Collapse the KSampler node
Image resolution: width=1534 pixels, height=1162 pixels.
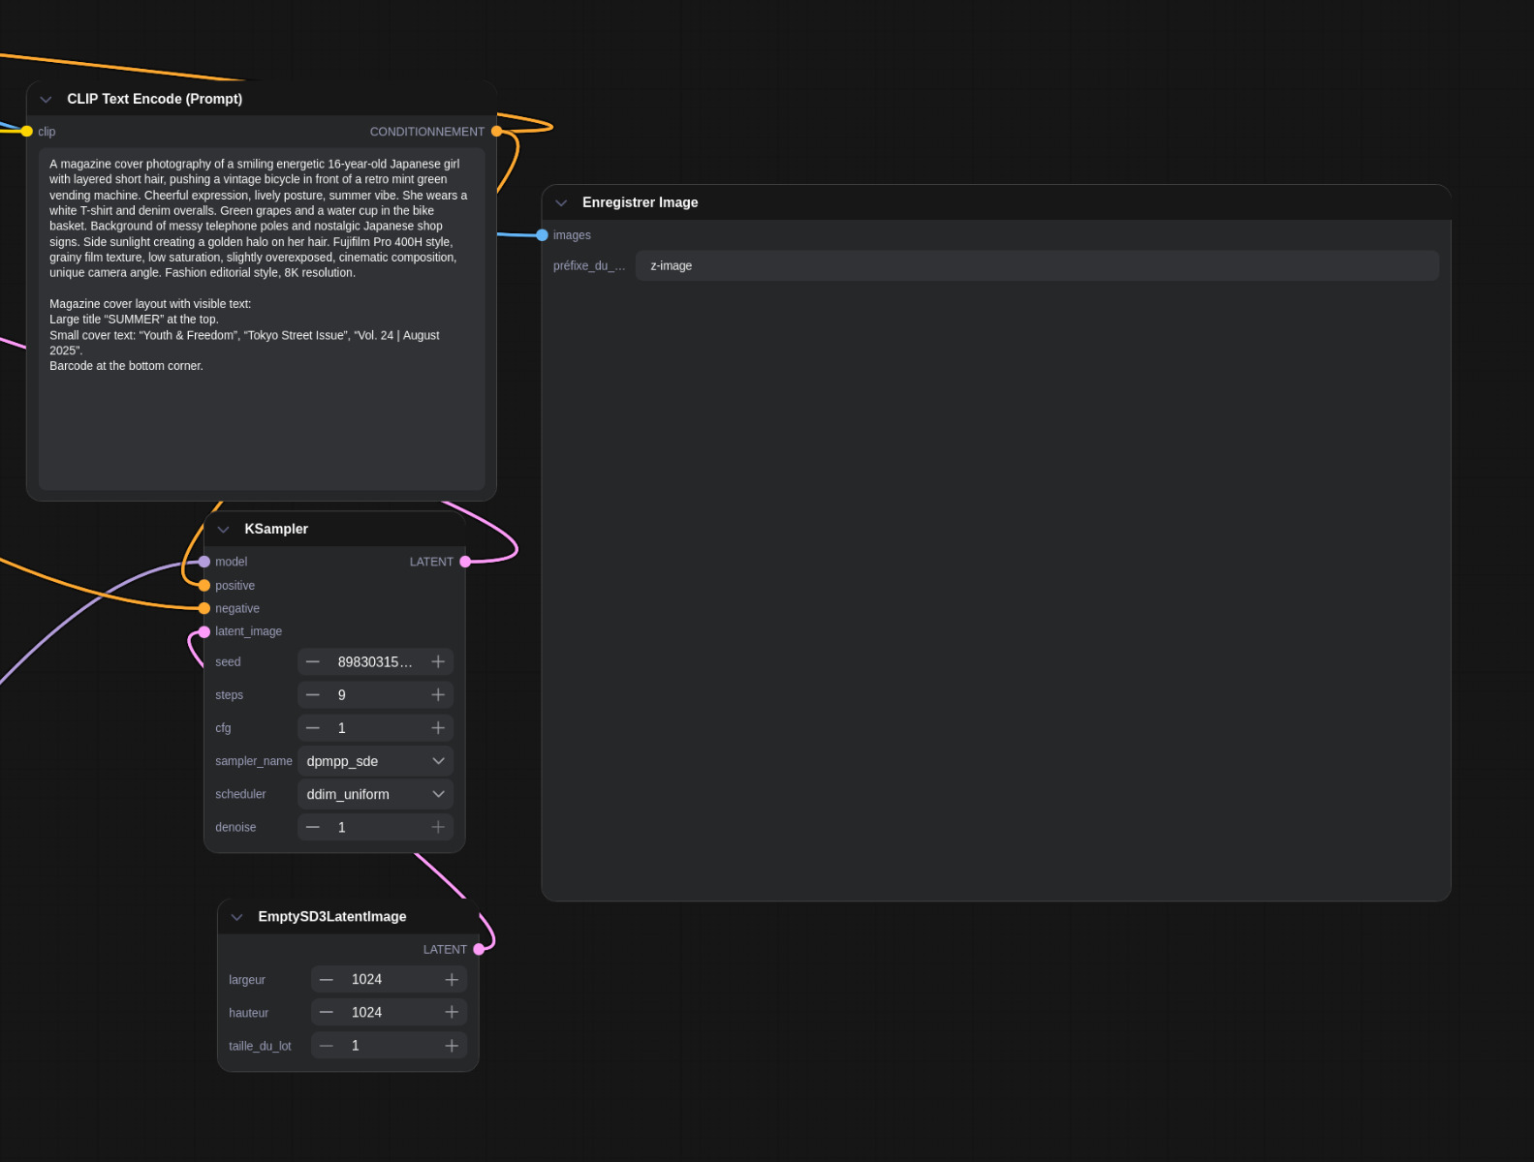tap(224, 530)
